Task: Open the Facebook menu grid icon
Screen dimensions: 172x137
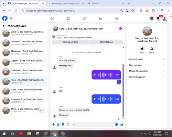Action: click(152, 18)
